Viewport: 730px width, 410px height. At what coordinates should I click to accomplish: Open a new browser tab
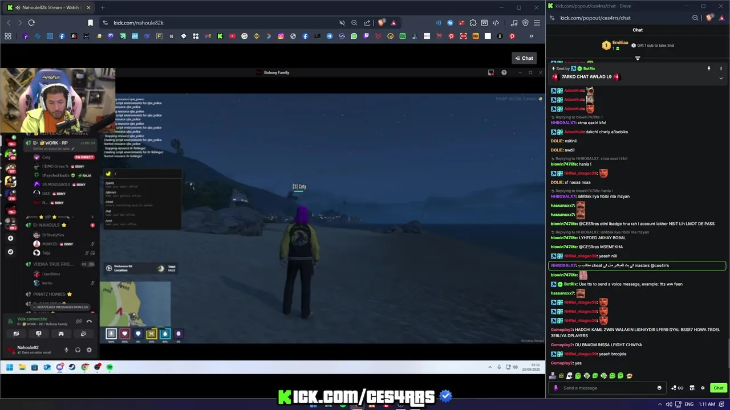click(x=103, y=7)
